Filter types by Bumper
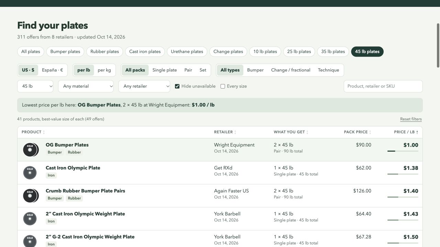This screenshot has height=247, width=440. 255,70
